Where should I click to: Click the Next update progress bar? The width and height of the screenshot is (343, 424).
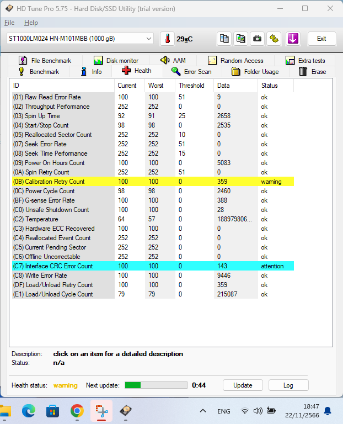coord(156,385)
